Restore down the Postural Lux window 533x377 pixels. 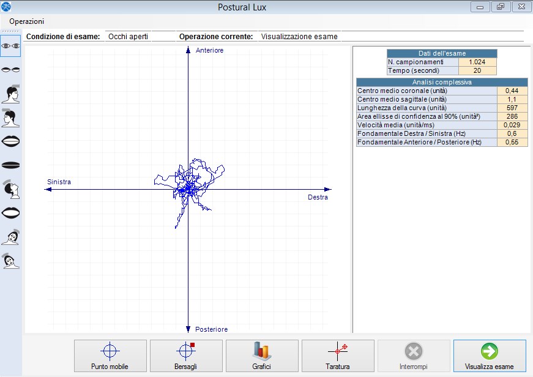(501, 7)
